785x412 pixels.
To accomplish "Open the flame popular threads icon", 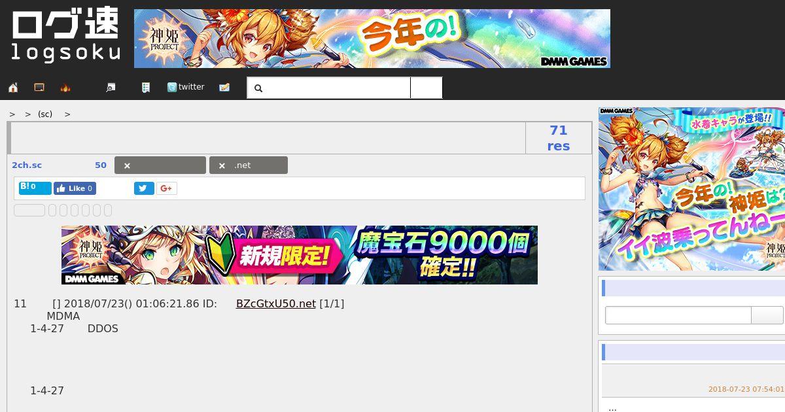I will tap(65, 88).
